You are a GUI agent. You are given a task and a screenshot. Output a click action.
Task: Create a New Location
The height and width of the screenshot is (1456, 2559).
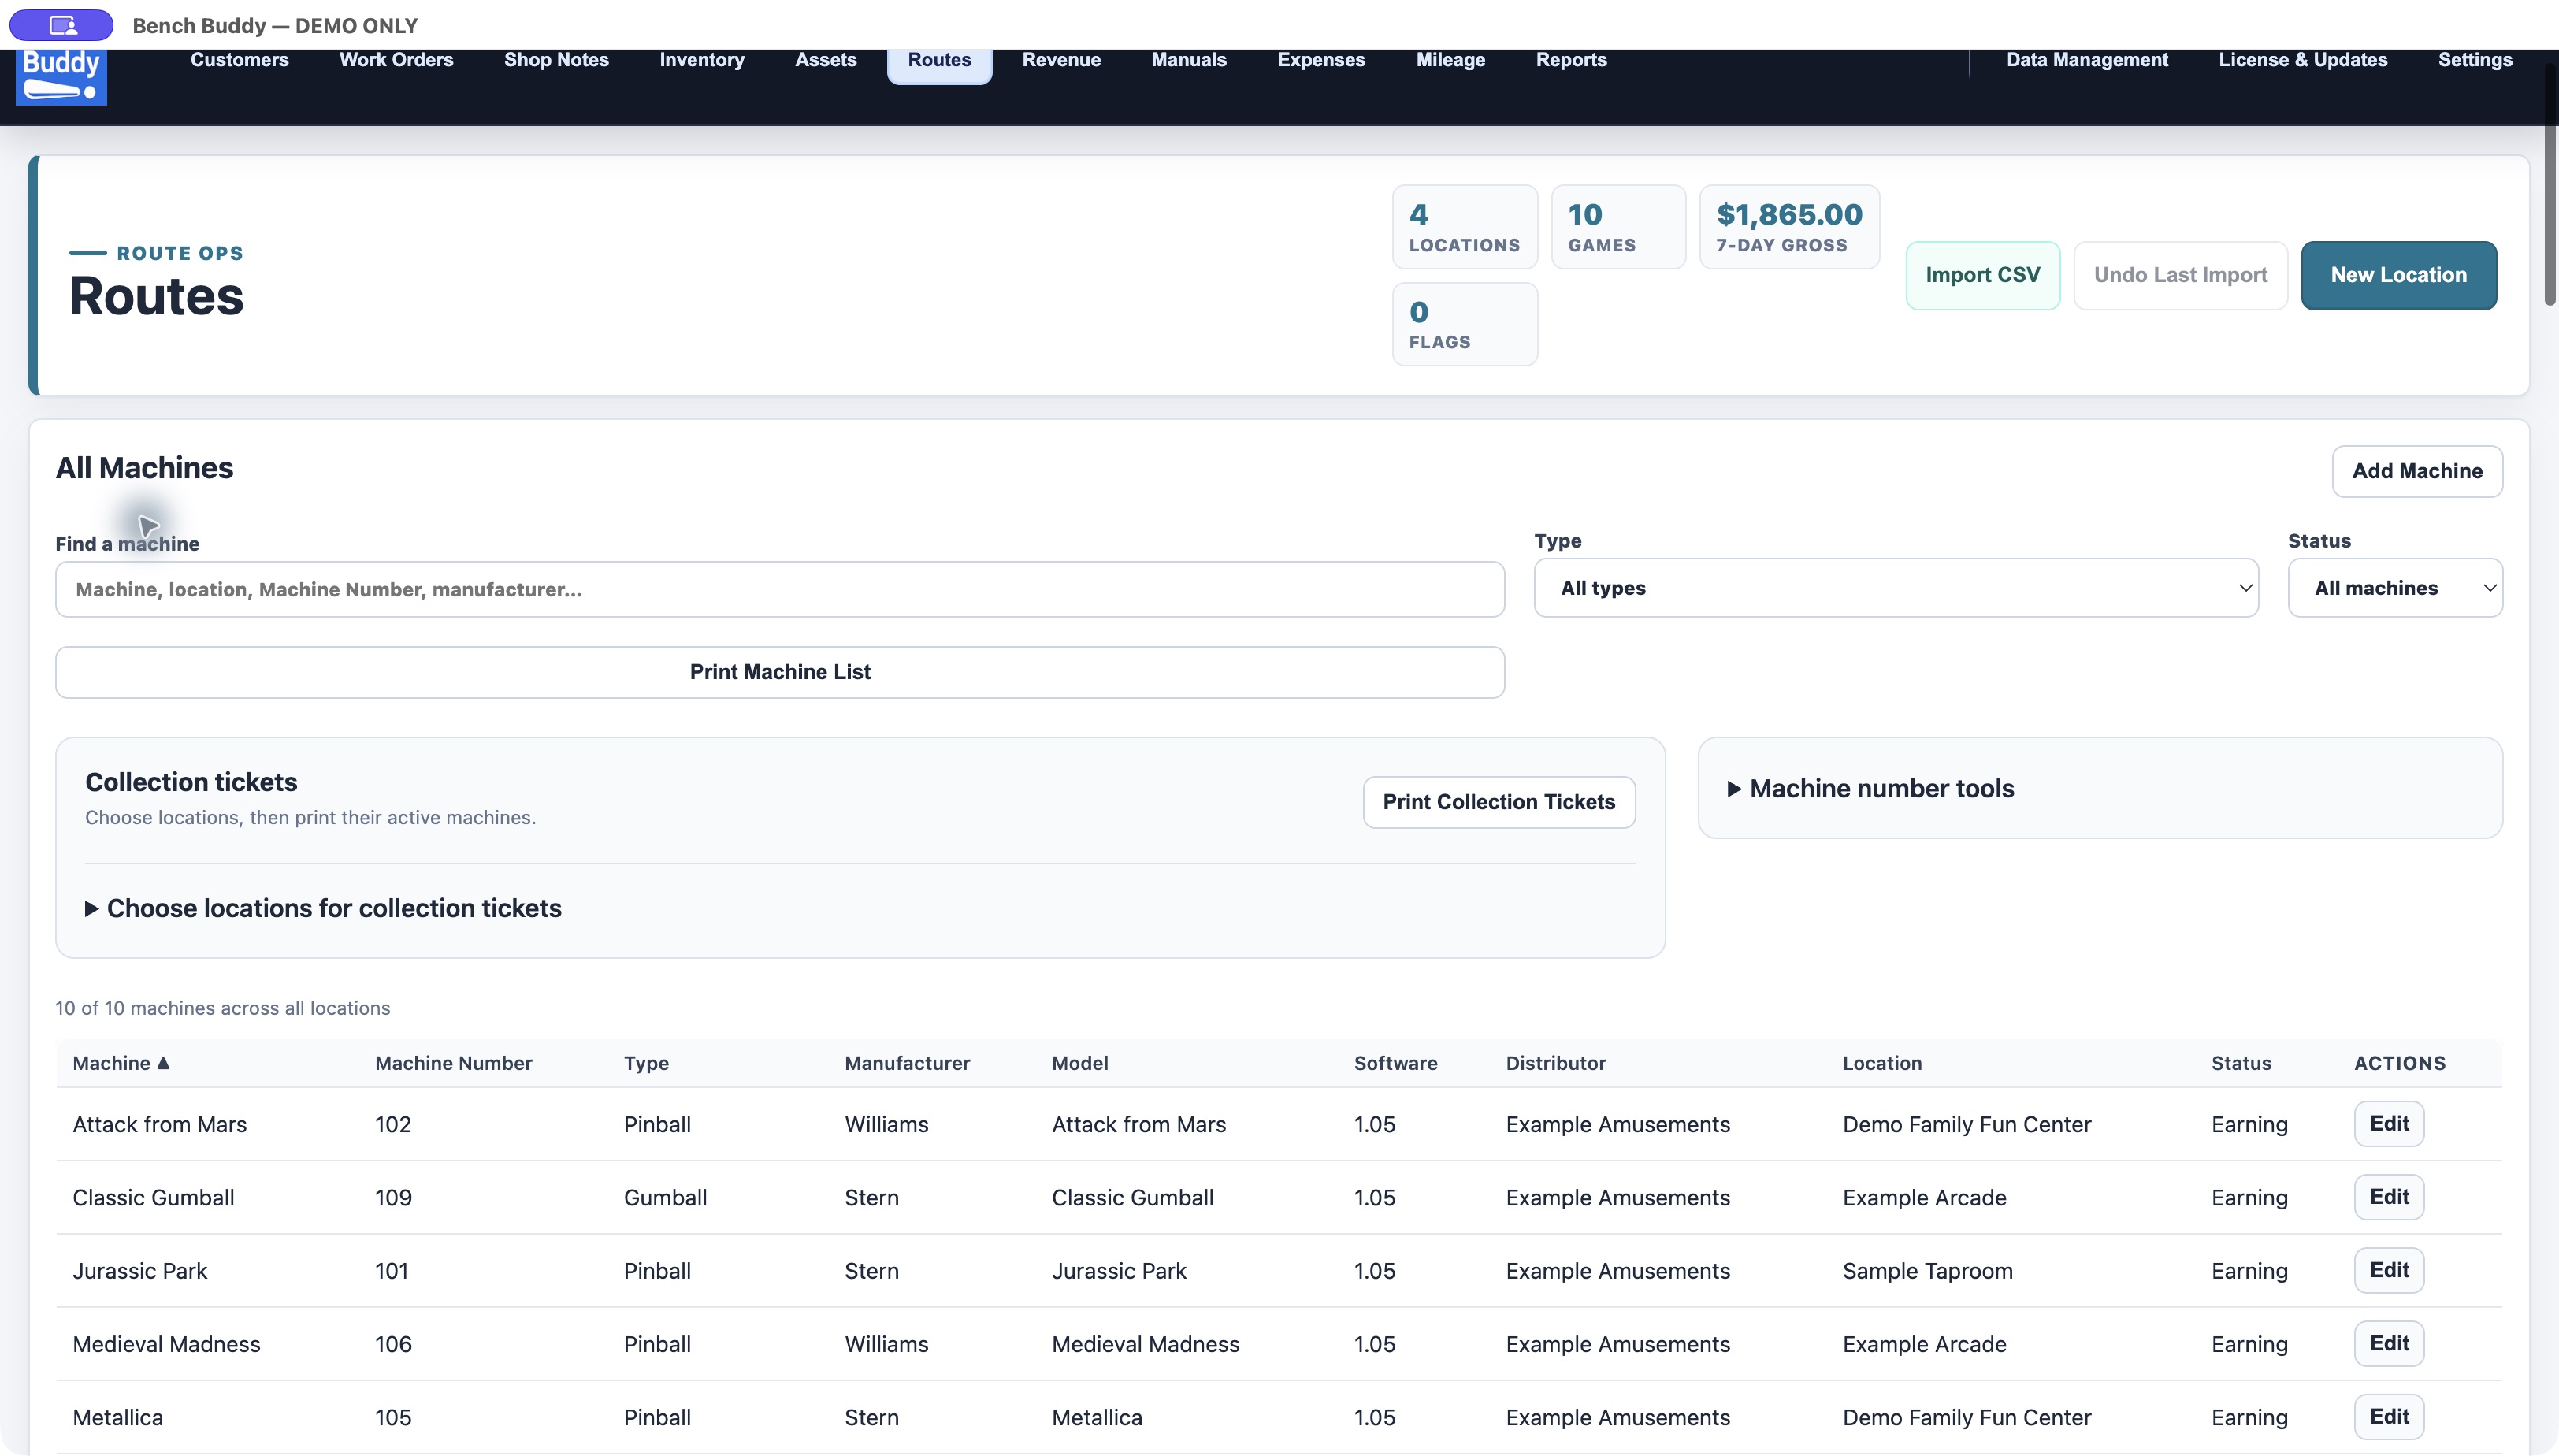pos(2398,275)
